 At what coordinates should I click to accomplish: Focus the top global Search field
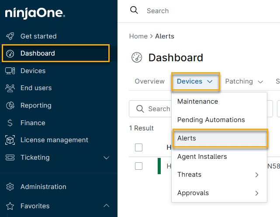point(197,10)
